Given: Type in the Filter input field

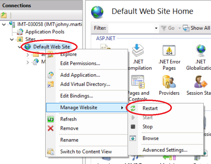Looking at the screenshot, I should pyautogui.click(x=131, y=28).
